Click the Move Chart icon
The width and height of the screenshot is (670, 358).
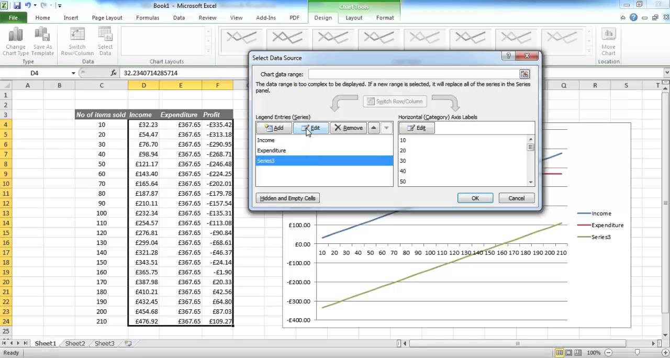click(x=608, y=35)
